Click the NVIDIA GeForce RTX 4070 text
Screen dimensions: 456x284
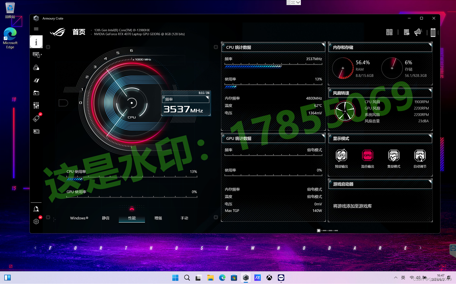click(x=139, y=34)
